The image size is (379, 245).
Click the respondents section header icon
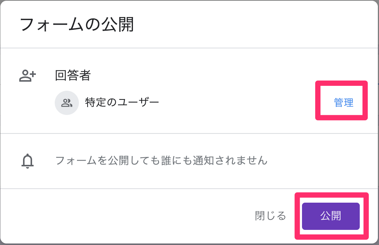coord(28,76)
